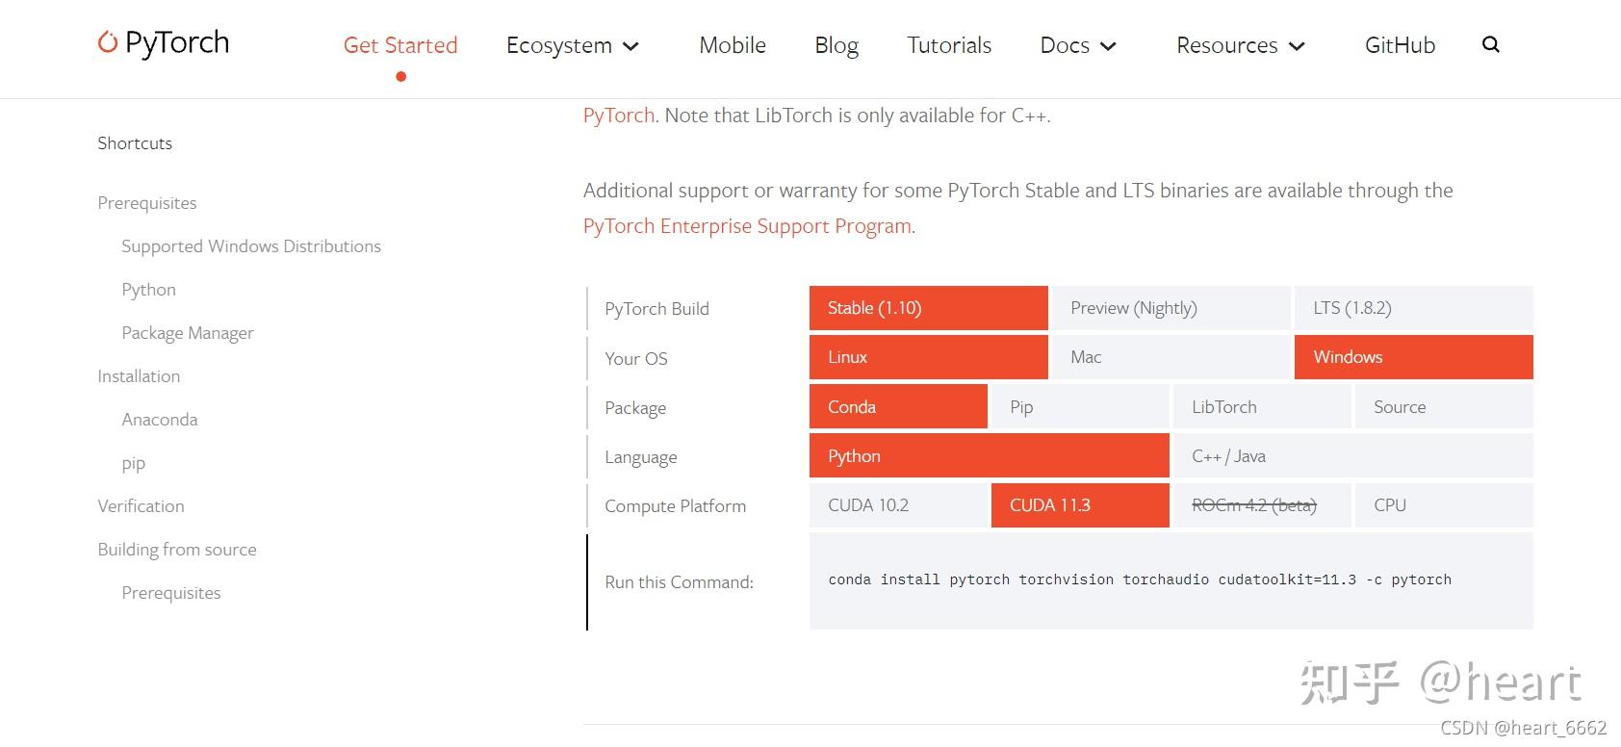Follow the red PyTorch link in paragraph
Image resolution: width=1621 pixels, height=747 pixels.
619,116
